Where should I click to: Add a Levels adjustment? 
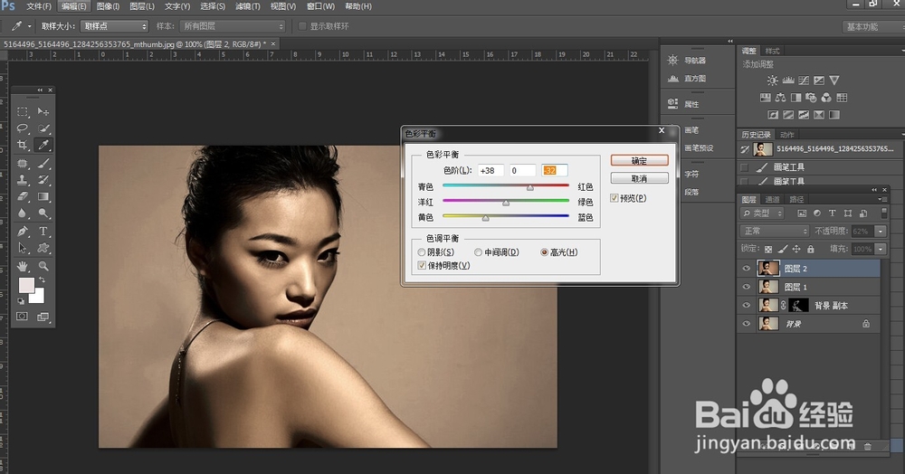coord(788,81)
